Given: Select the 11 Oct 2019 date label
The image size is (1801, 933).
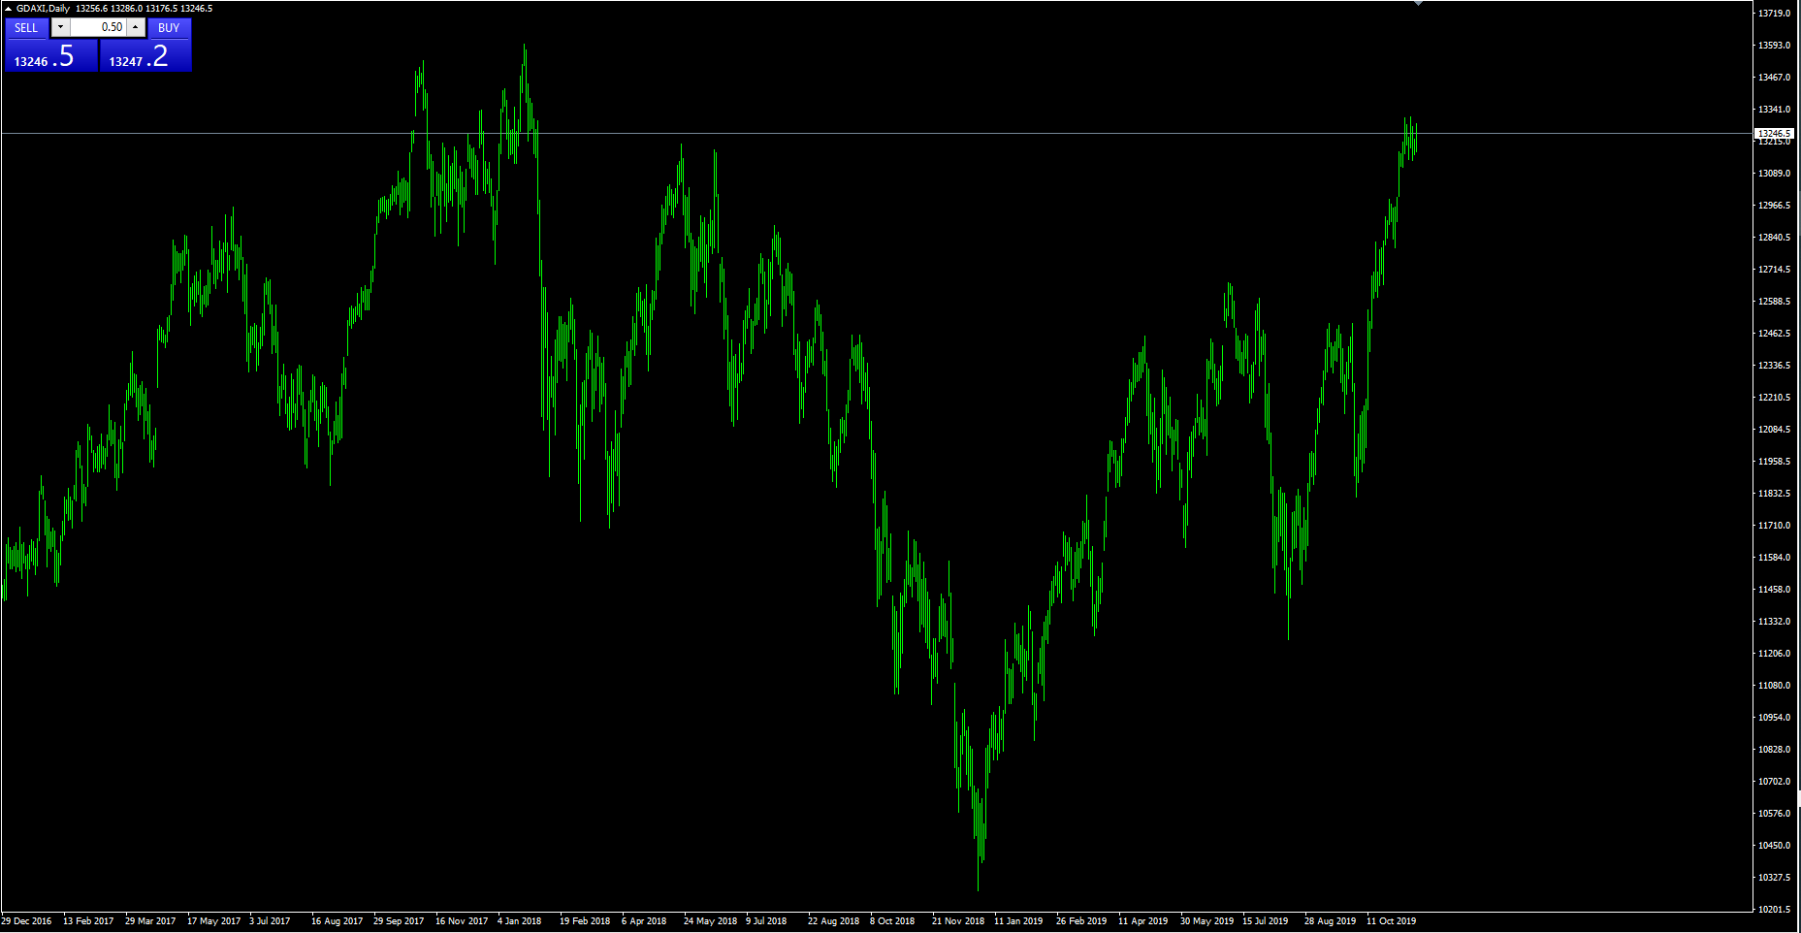Looking at the screenshot, I should [x=1391, y=921].
